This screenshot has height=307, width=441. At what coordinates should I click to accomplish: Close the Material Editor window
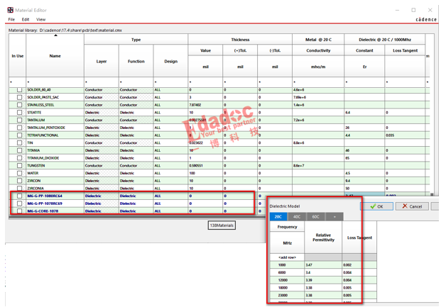[429, 10]
